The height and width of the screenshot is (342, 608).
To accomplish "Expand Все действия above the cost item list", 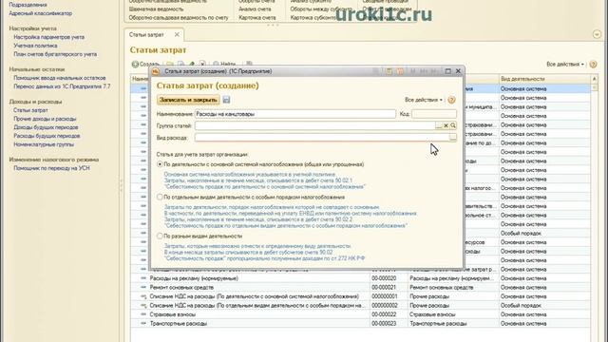I will (565, 65).
